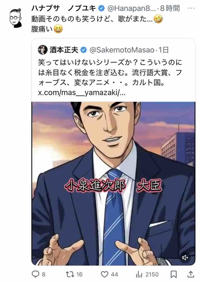The image size is (200, 282).
Task: Repost using the retweet icon
Action: click(x=70, y=274)
